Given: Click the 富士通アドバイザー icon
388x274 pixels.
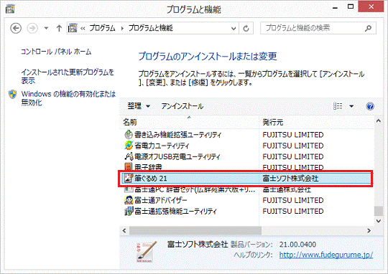Looking at the screenshot, I should coord(129,200).
